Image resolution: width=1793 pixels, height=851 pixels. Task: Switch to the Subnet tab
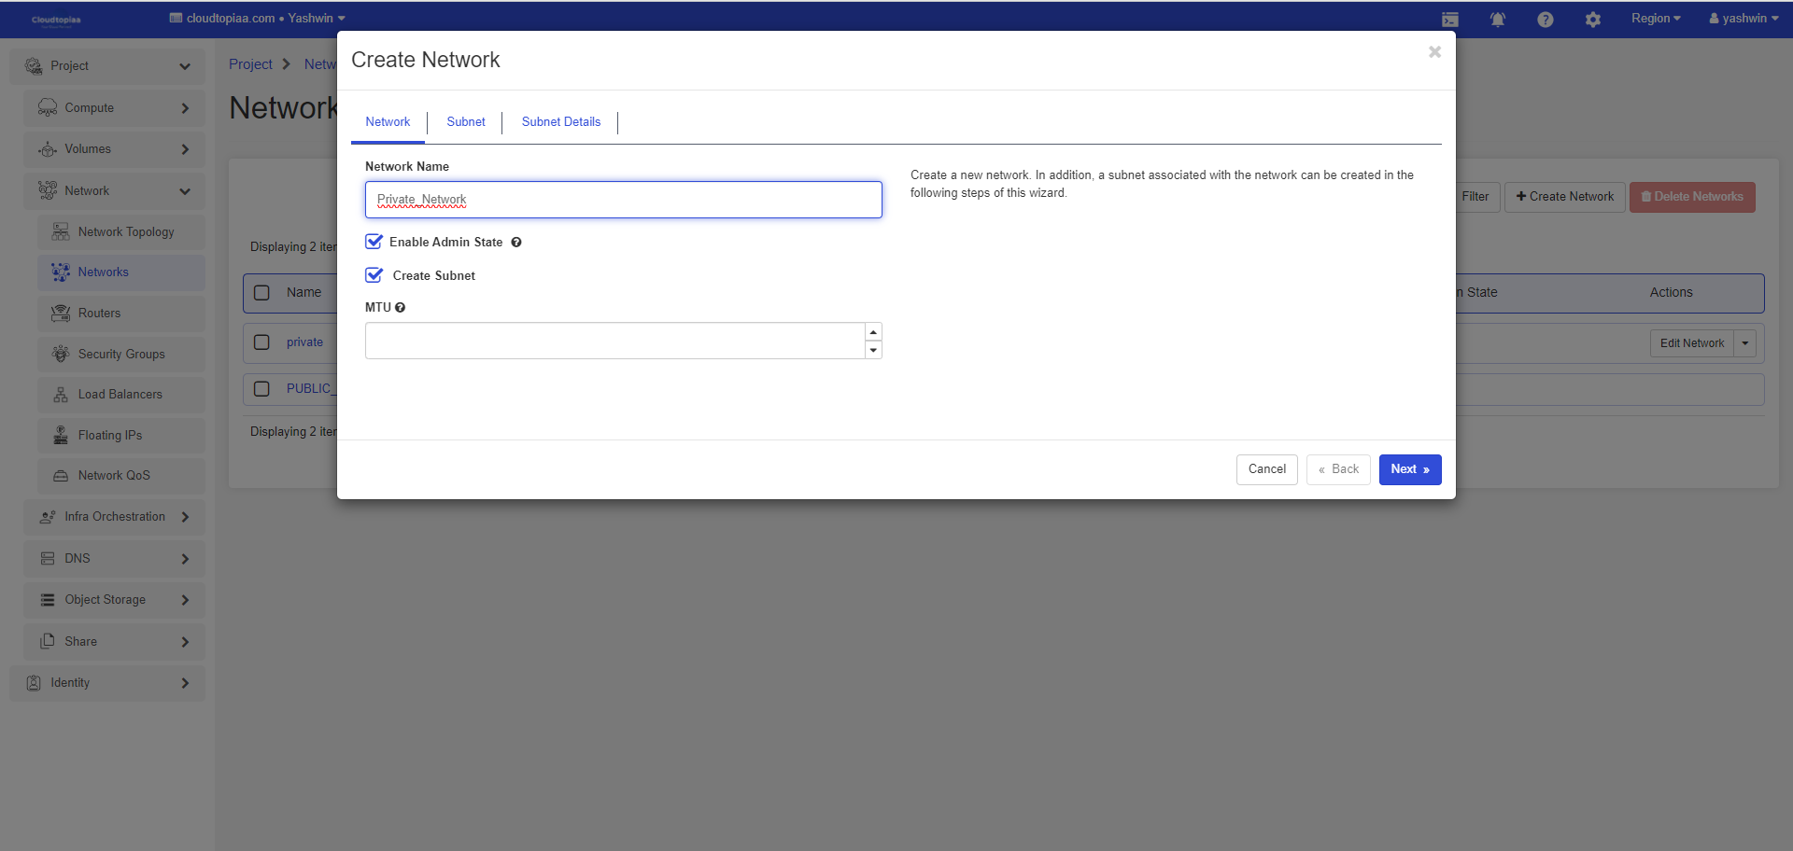(465, 122)
